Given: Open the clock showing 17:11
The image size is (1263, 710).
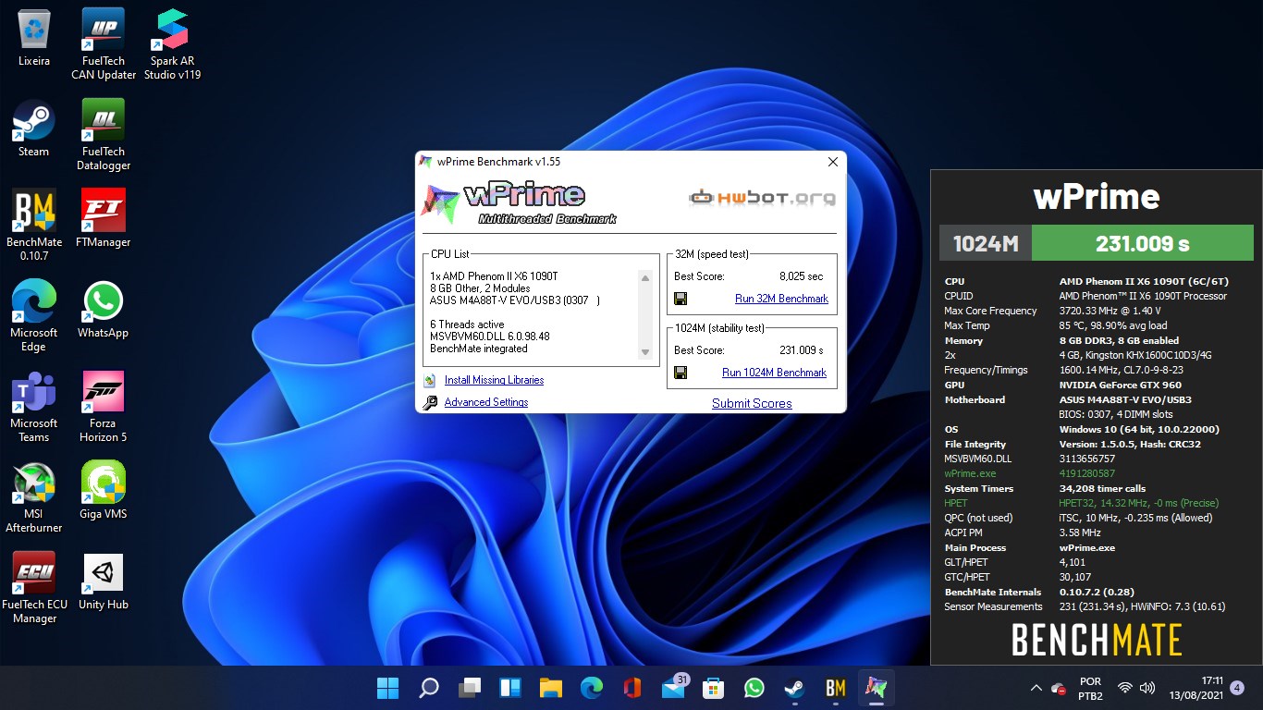Looking at the screenshot, I should (1197, 688).
